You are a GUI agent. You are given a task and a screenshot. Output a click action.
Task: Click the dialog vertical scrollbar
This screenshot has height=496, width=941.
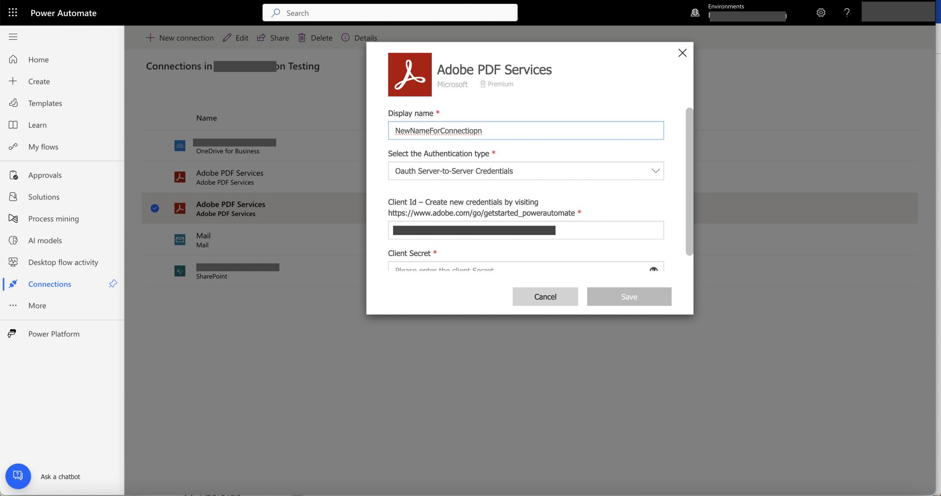(x=689, y=181)
